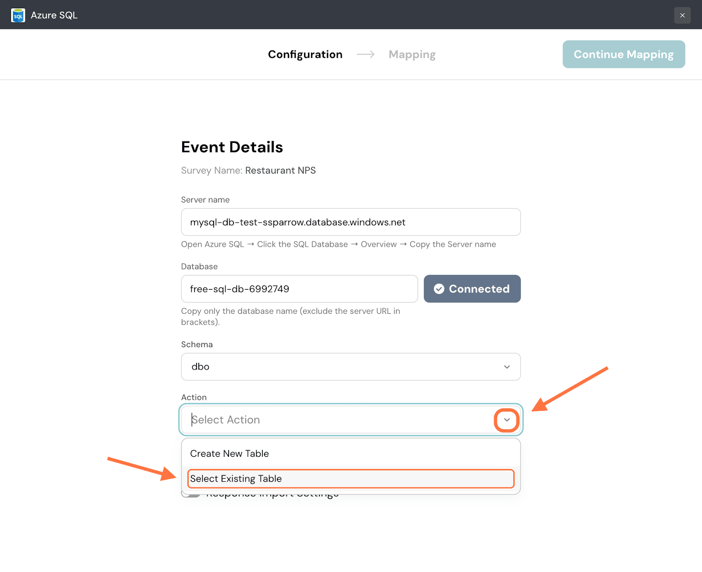Image resolution: width=702 pixels, height=572 pixels.
Task: Click the Restaurant NPS survey name
Action: pyautogui.click(x=280, y=171)
